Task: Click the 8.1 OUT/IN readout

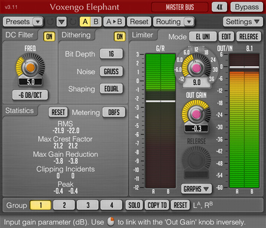Action: click(249, 48)
